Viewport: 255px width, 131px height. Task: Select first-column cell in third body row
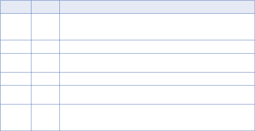(x=15, y=63)
